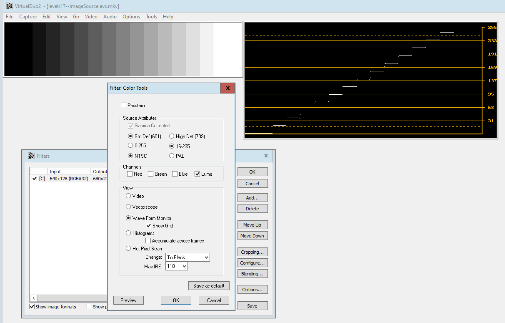
Task: Click the VirtualDub2 app icon in title bar
Action: (x=9, y=6)
